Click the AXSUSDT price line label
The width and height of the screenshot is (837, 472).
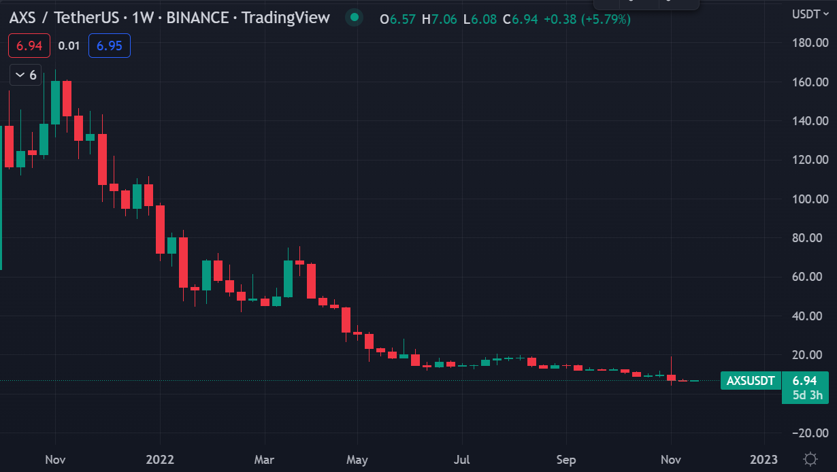pos(751,381)
